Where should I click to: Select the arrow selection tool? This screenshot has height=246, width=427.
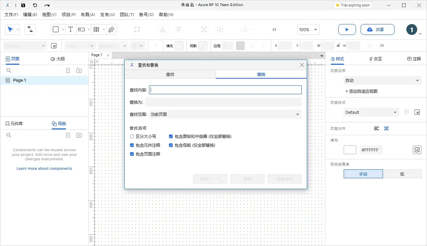[x=10, y=29]
